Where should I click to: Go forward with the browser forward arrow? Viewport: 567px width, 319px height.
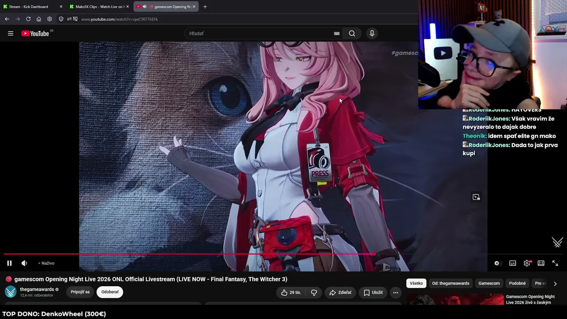click(x=18, y=19)
